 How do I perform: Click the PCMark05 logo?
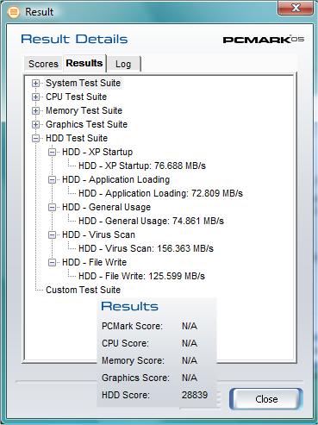[264, 39]
